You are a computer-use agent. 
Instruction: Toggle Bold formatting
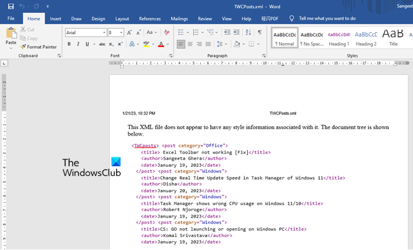click(x=69, y=44)
